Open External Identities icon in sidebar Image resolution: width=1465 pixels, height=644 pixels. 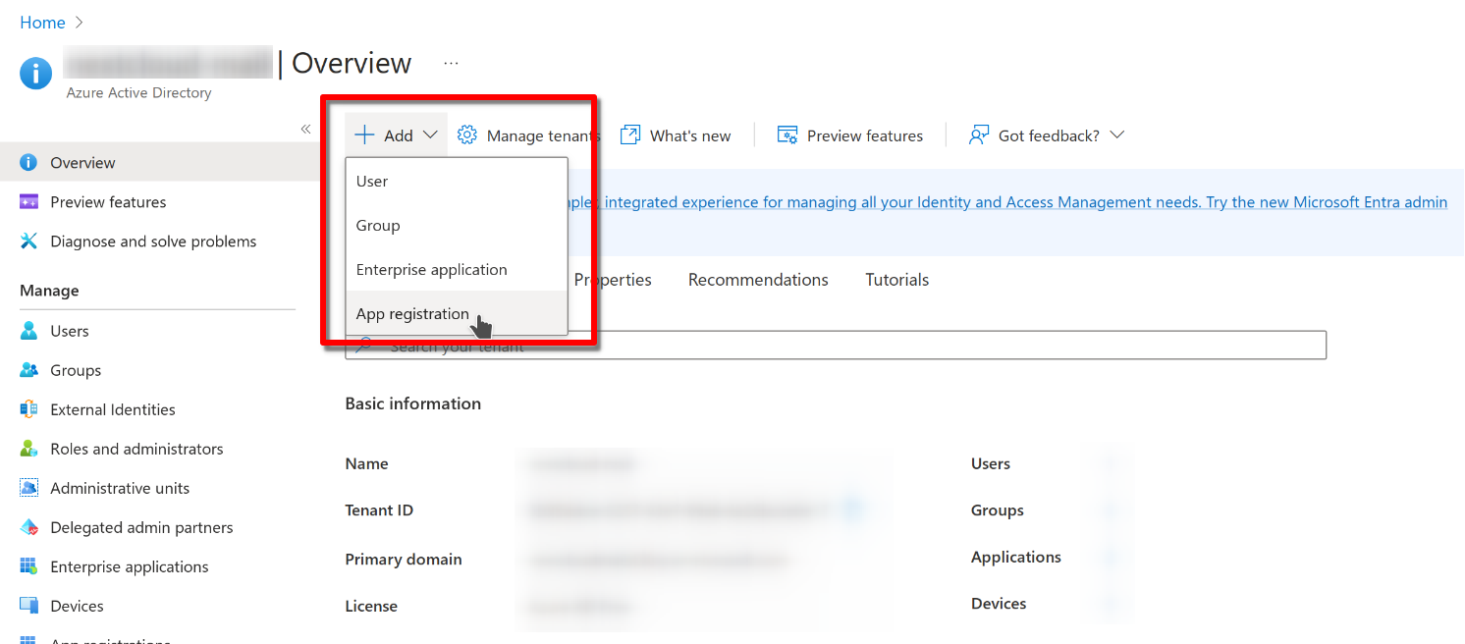29,409
